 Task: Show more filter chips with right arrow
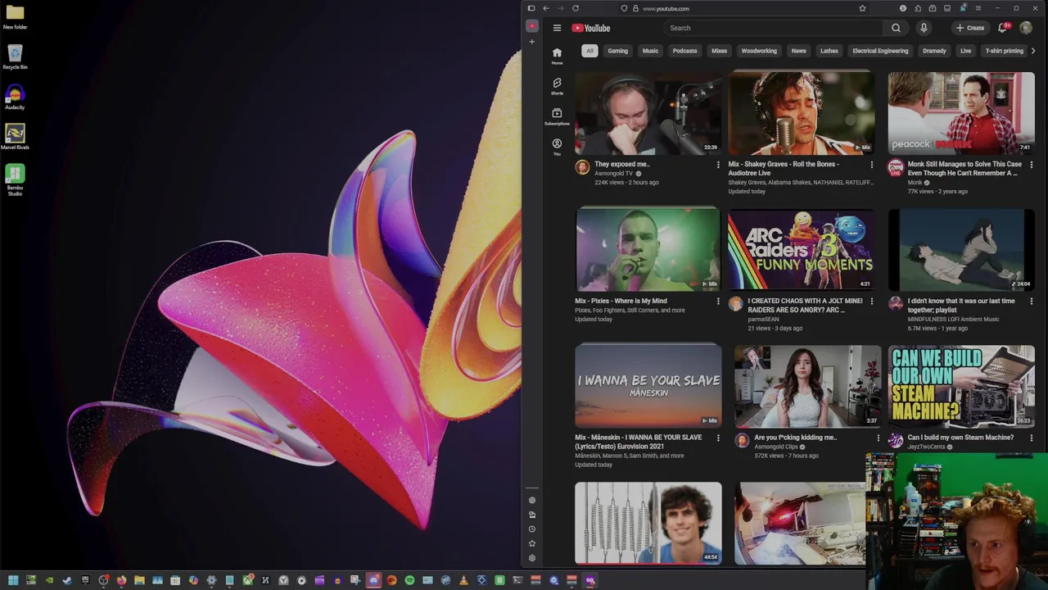(1033, 51)
